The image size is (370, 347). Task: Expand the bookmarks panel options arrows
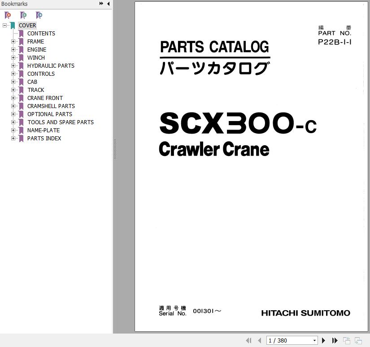[x=101, y=4]
